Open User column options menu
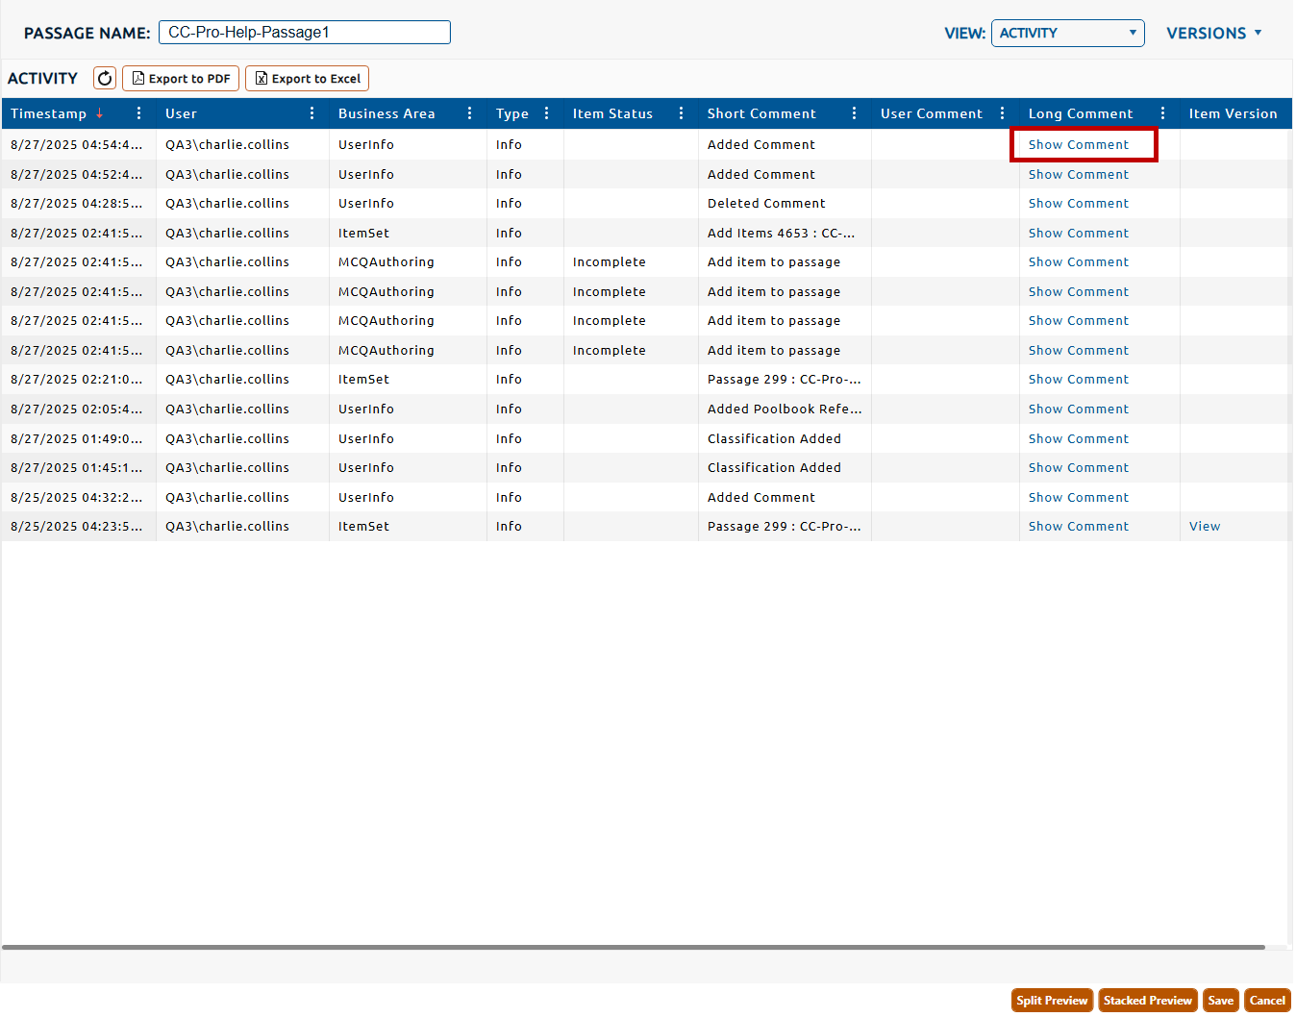Screen dimensions: 1296x1017 312,113
